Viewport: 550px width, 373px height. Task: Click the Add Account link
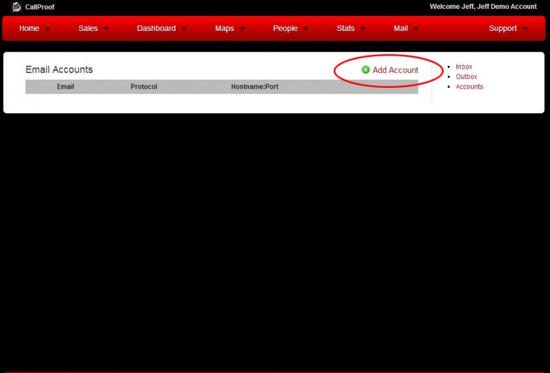[395, 70]
